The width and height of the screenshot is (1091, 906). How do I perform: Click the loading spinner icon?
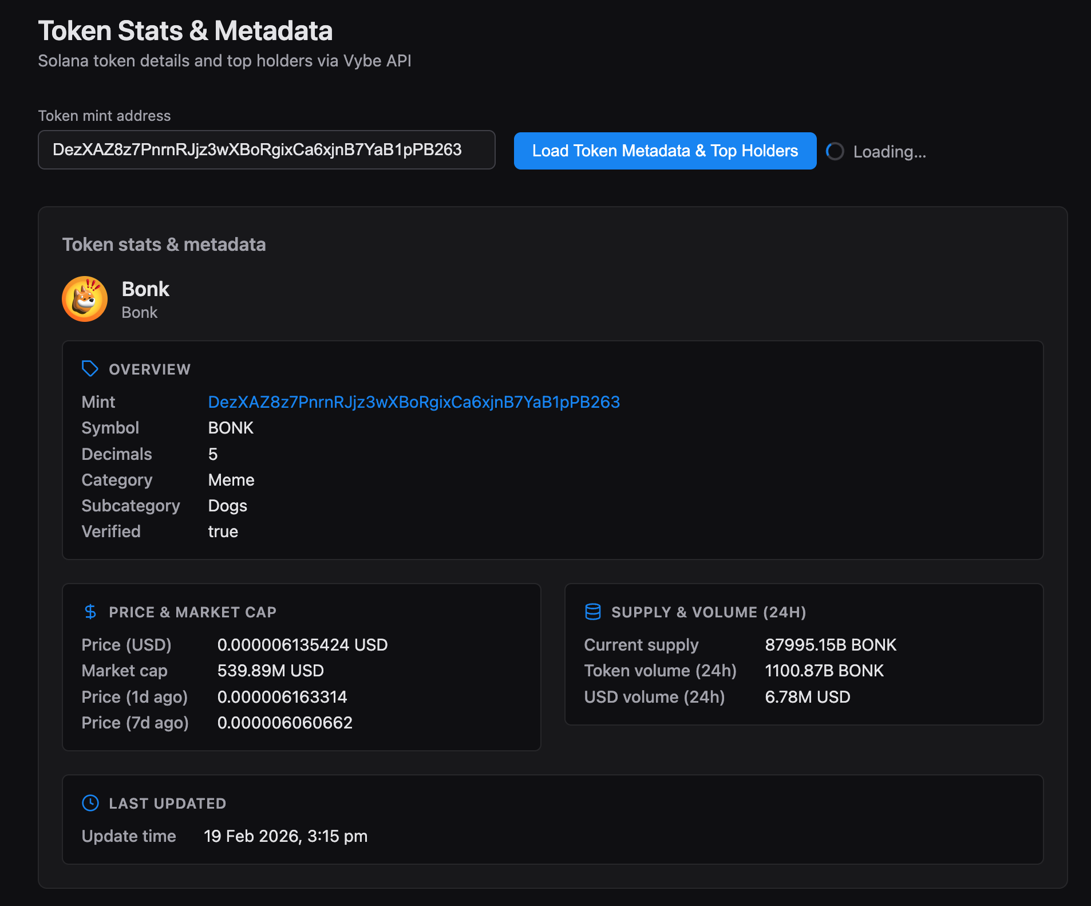[x=835, y=151]
